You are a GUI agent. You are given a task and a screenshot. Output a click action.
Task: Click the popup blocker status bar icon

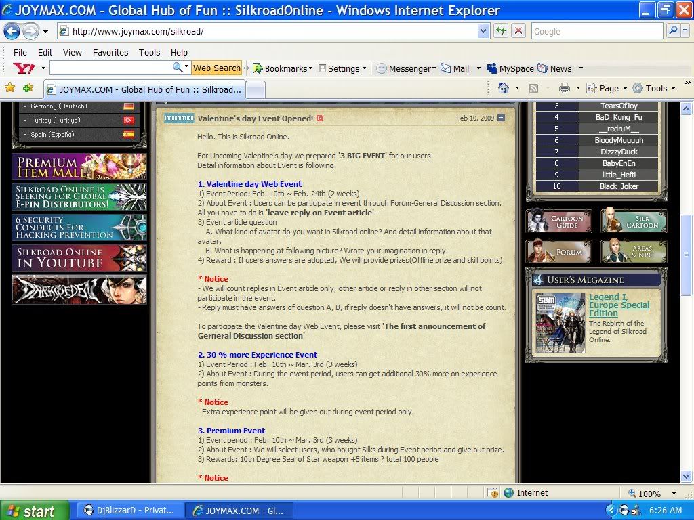click(x=493, y=493)
